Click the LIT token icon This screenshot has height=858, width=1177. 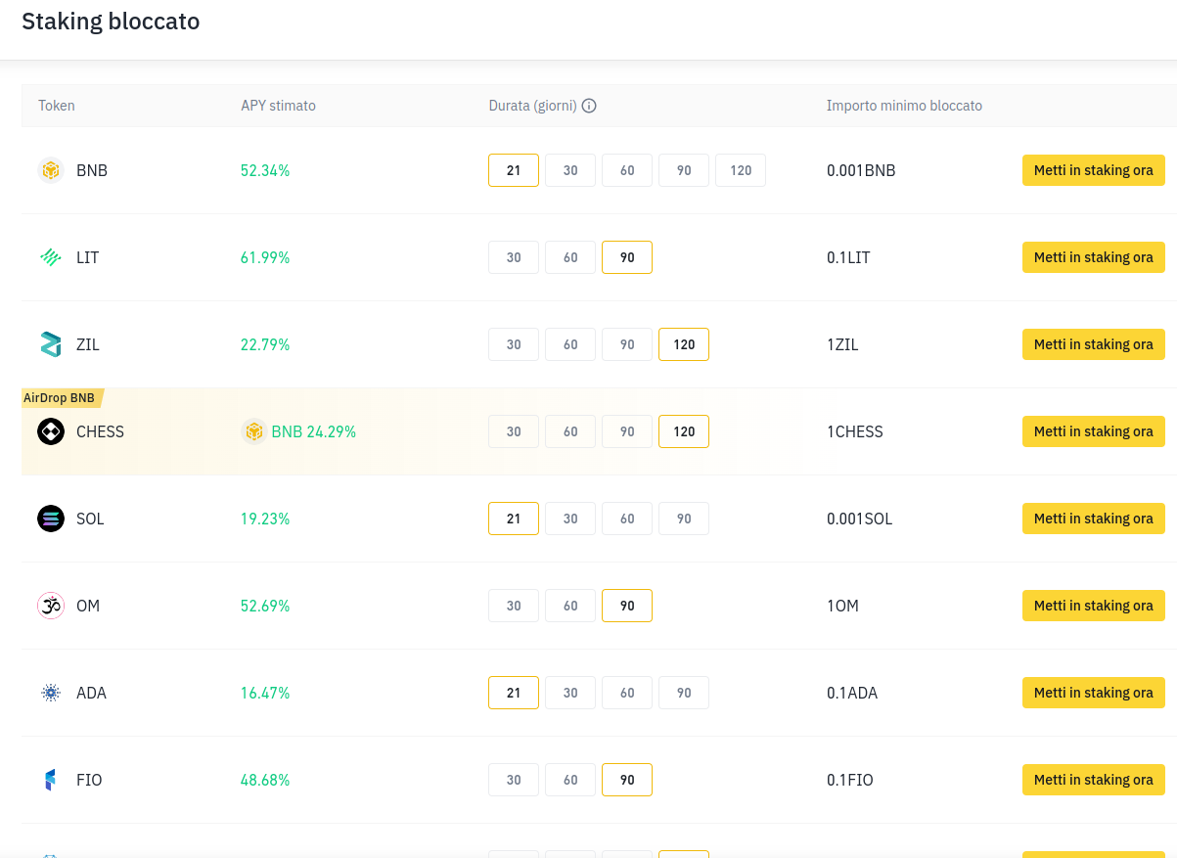(51, 257)
